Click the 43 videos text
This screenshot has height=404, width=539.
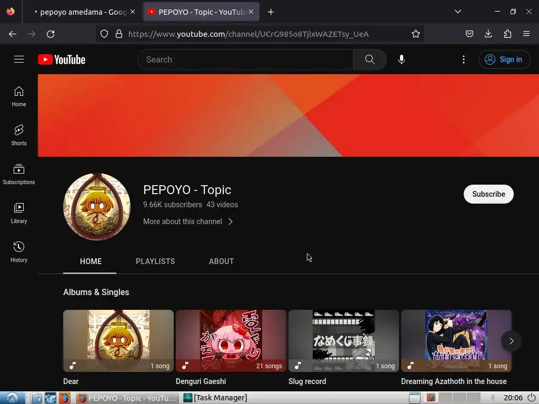222,205
